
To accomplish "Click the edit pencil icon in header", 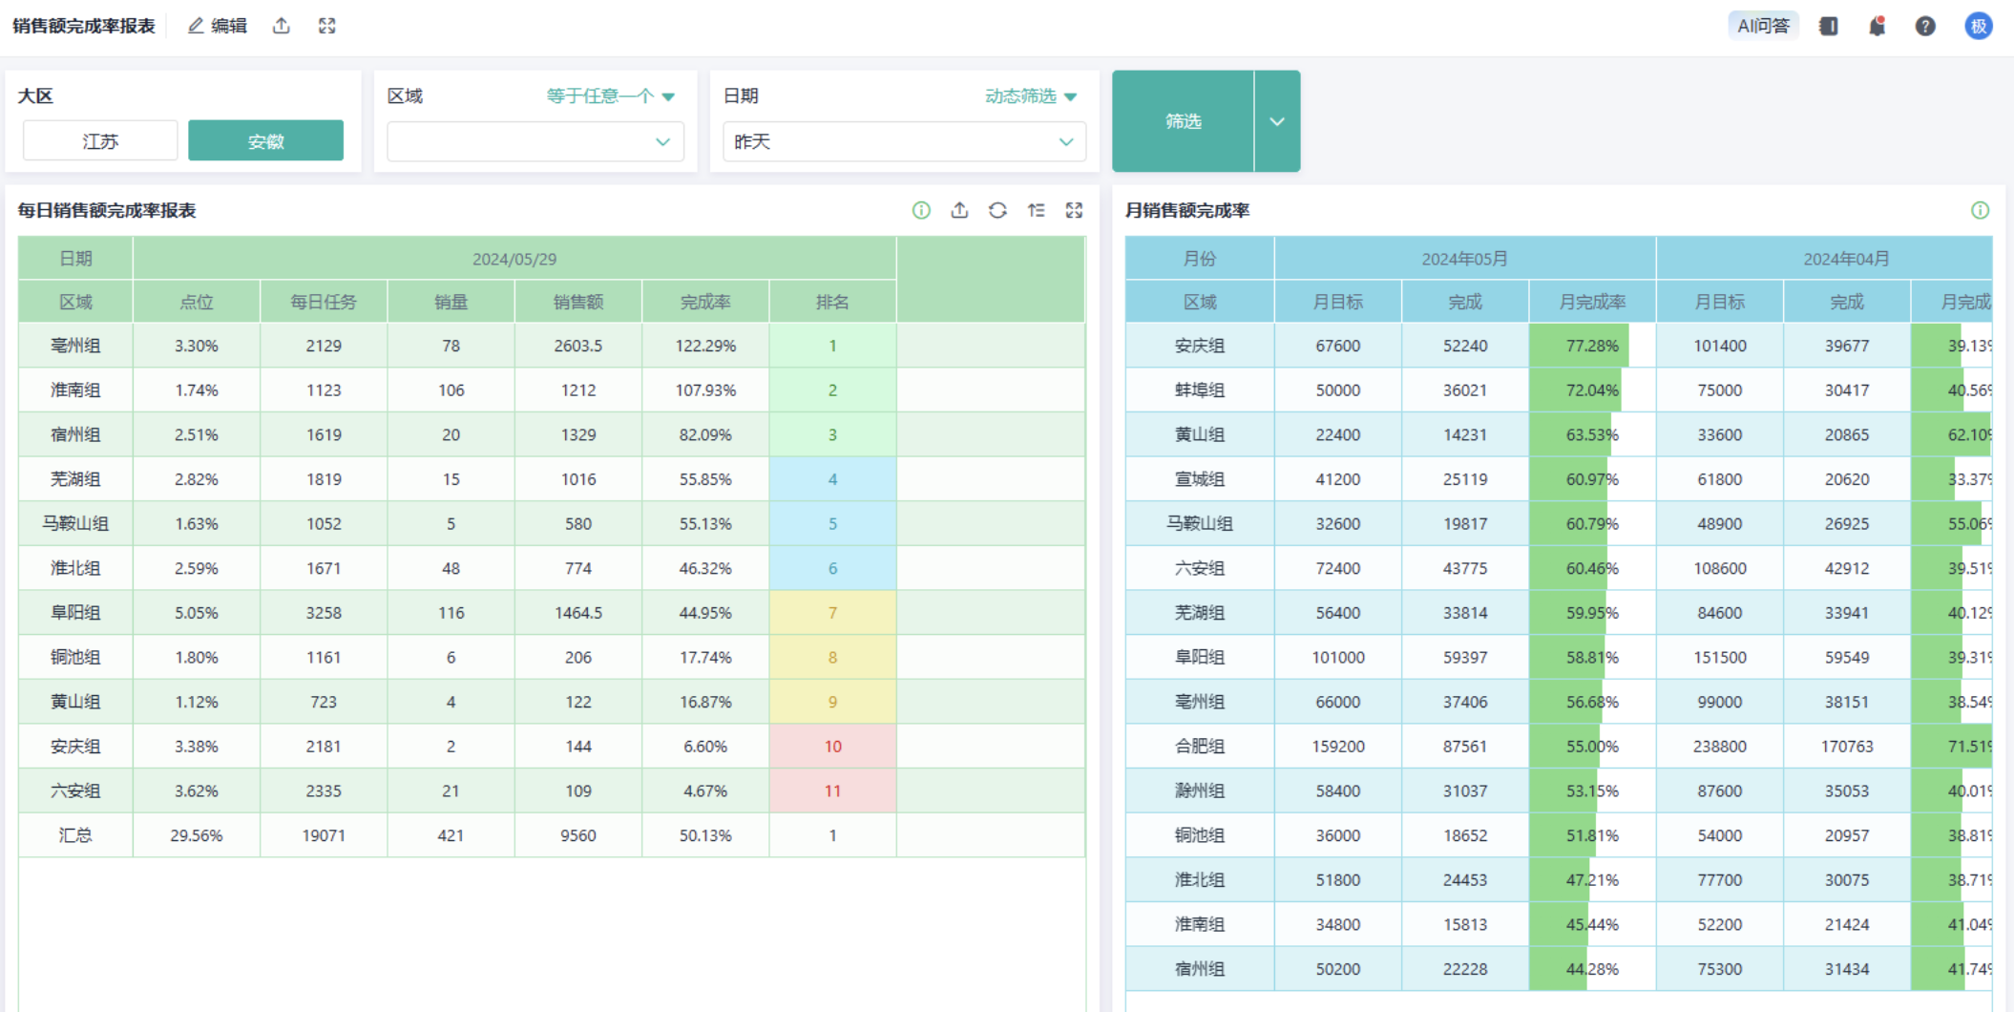I will coord(197,26).
